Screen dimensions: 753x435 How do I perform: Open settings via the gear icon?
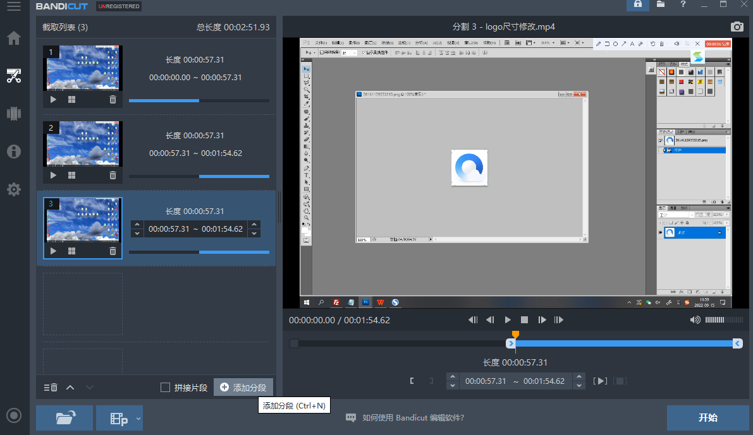click(14, 189)
